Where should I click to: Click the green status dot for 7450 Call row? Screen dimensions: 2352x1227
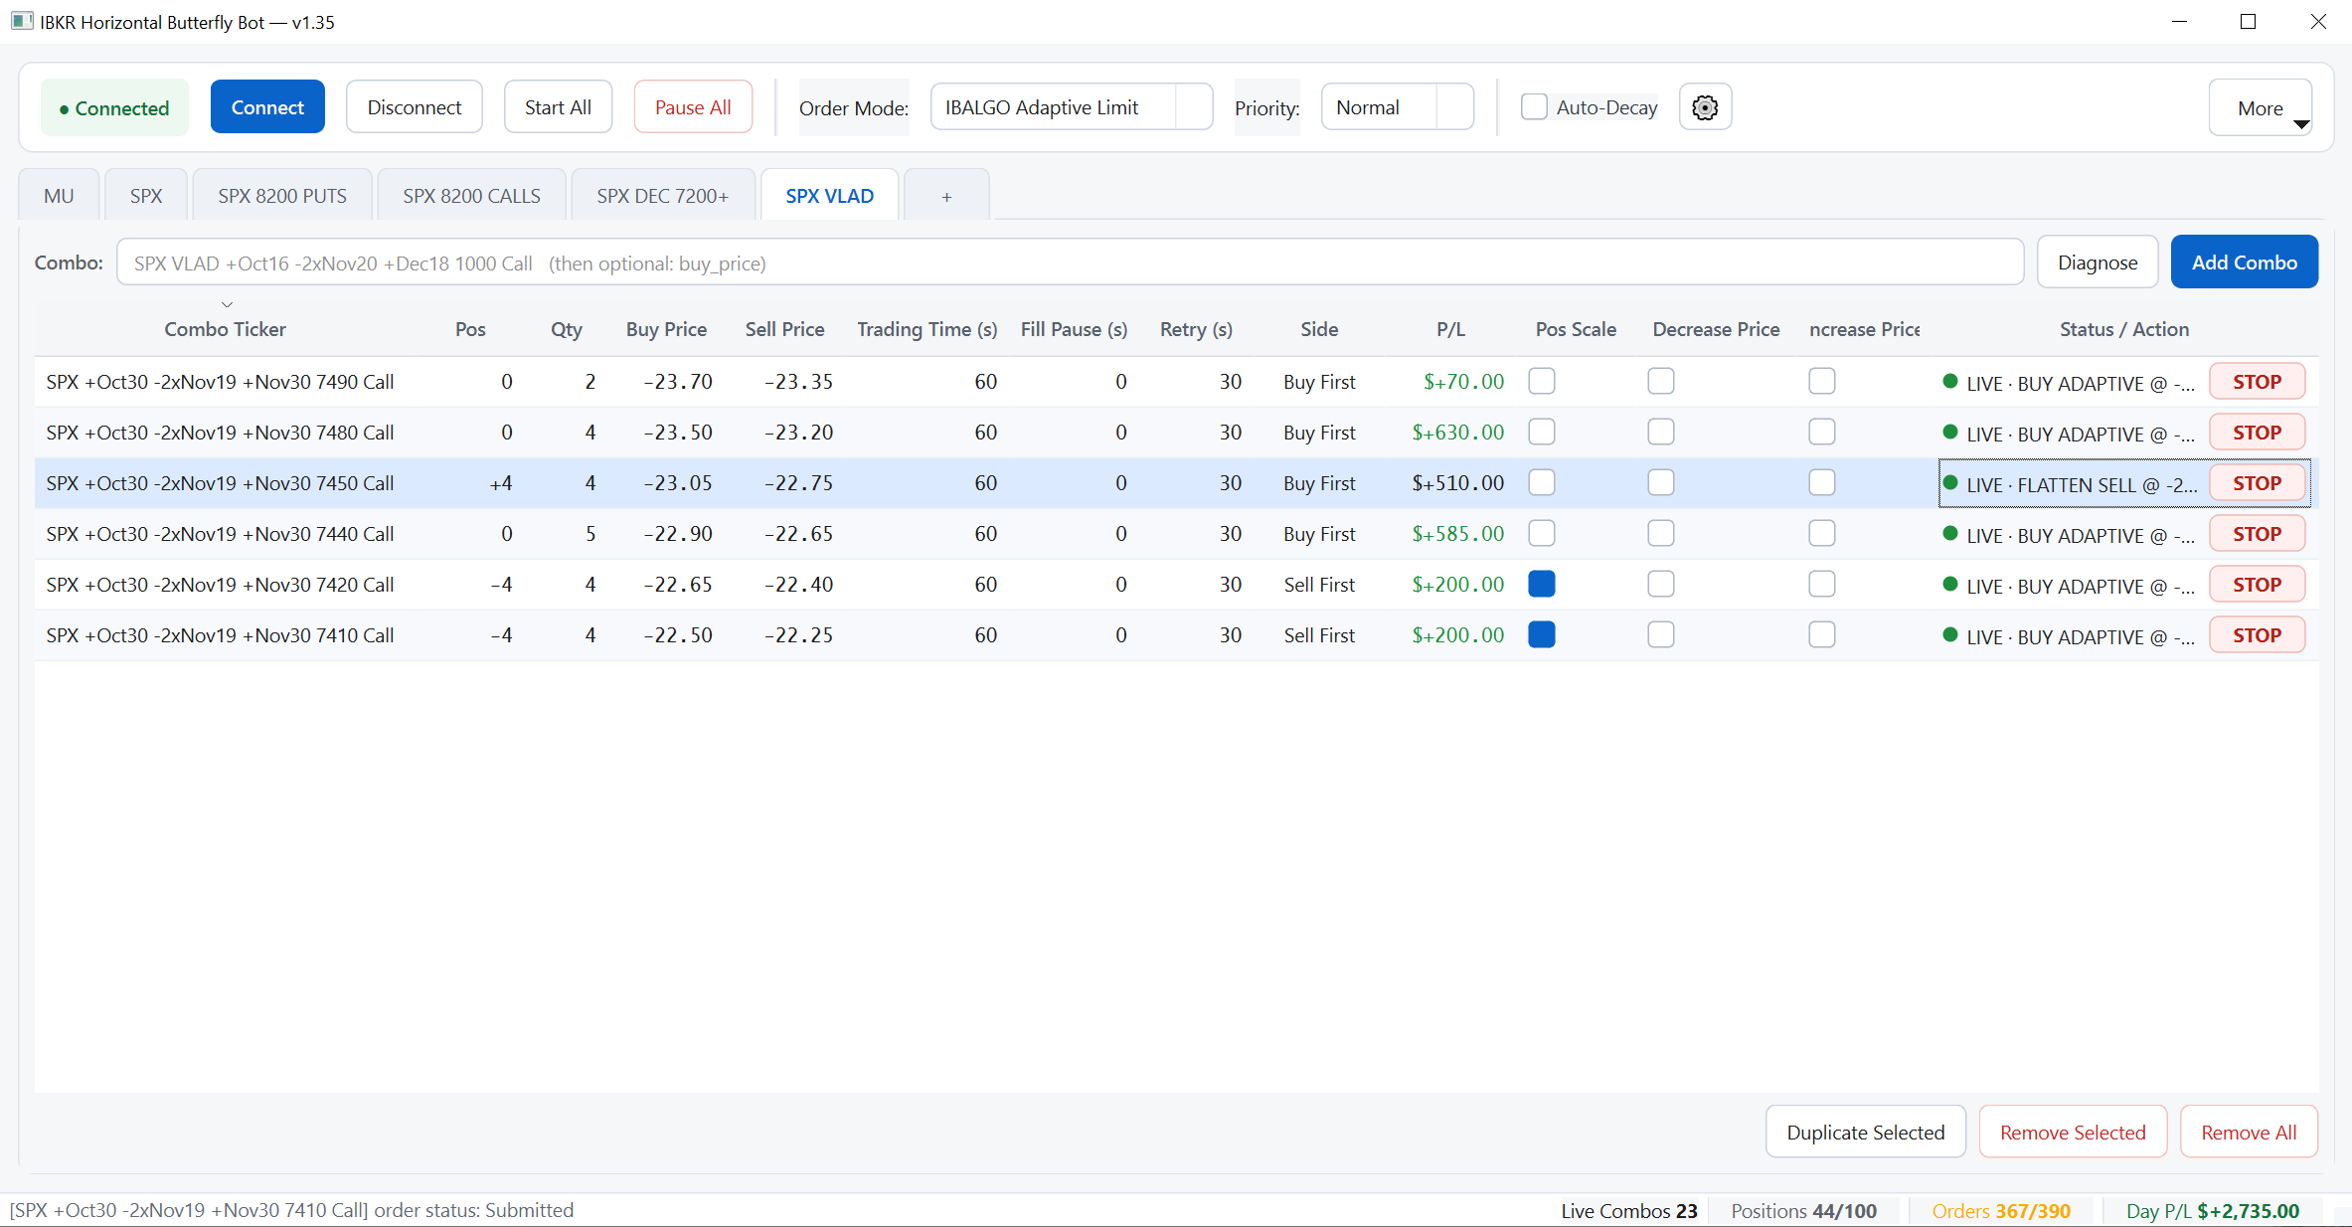click(x=1949, y=482)
